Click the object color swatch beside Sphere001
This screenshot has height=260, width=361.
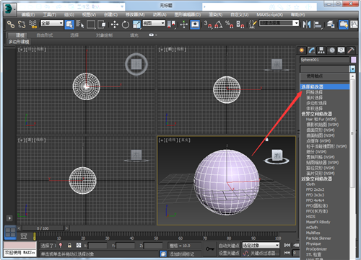[x=353, y=60]
